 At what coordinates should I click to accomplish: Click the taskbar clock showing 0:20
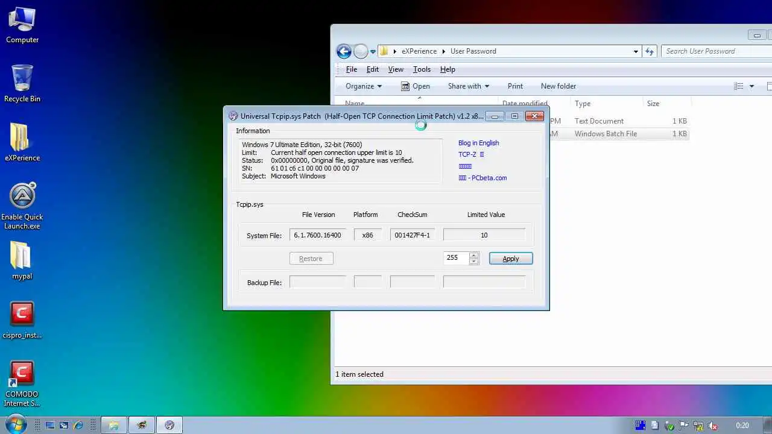click(x=742, y=426)
